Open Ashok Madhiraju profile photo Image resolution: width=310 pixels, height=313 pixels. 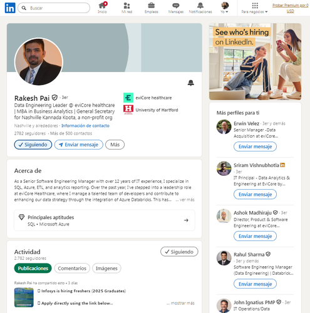click(224, 216)
